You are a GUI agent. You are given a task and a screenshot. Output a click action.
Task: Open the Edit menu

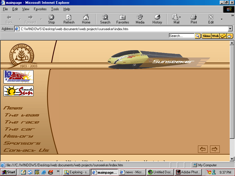pos(15,9)
